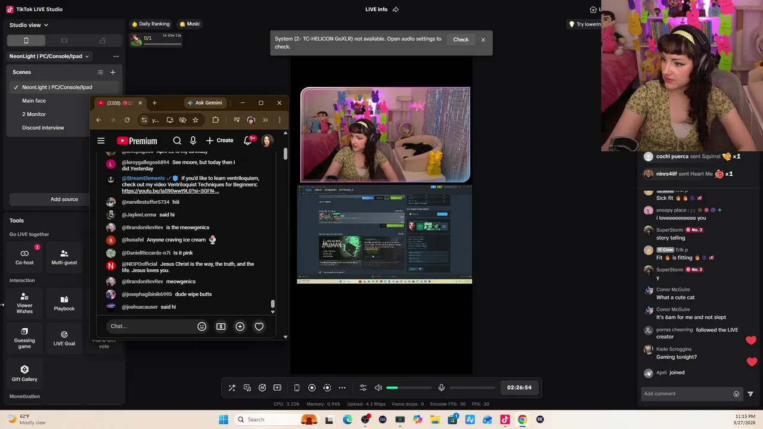Click the 0/1 goal progress widget
The image size is (763, 429).
click(156, 39)
